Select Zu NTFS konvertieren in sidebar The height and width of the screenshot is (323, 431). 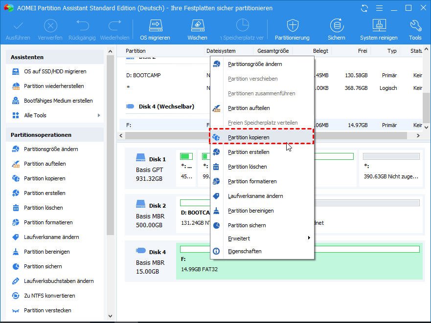pyautogui.click(x=49, y=296)
